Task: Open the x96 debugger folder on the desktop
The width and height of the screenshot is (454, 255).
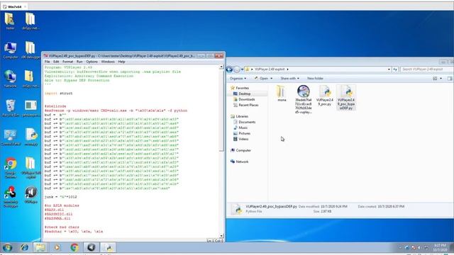Action: [x=31, y=50]
